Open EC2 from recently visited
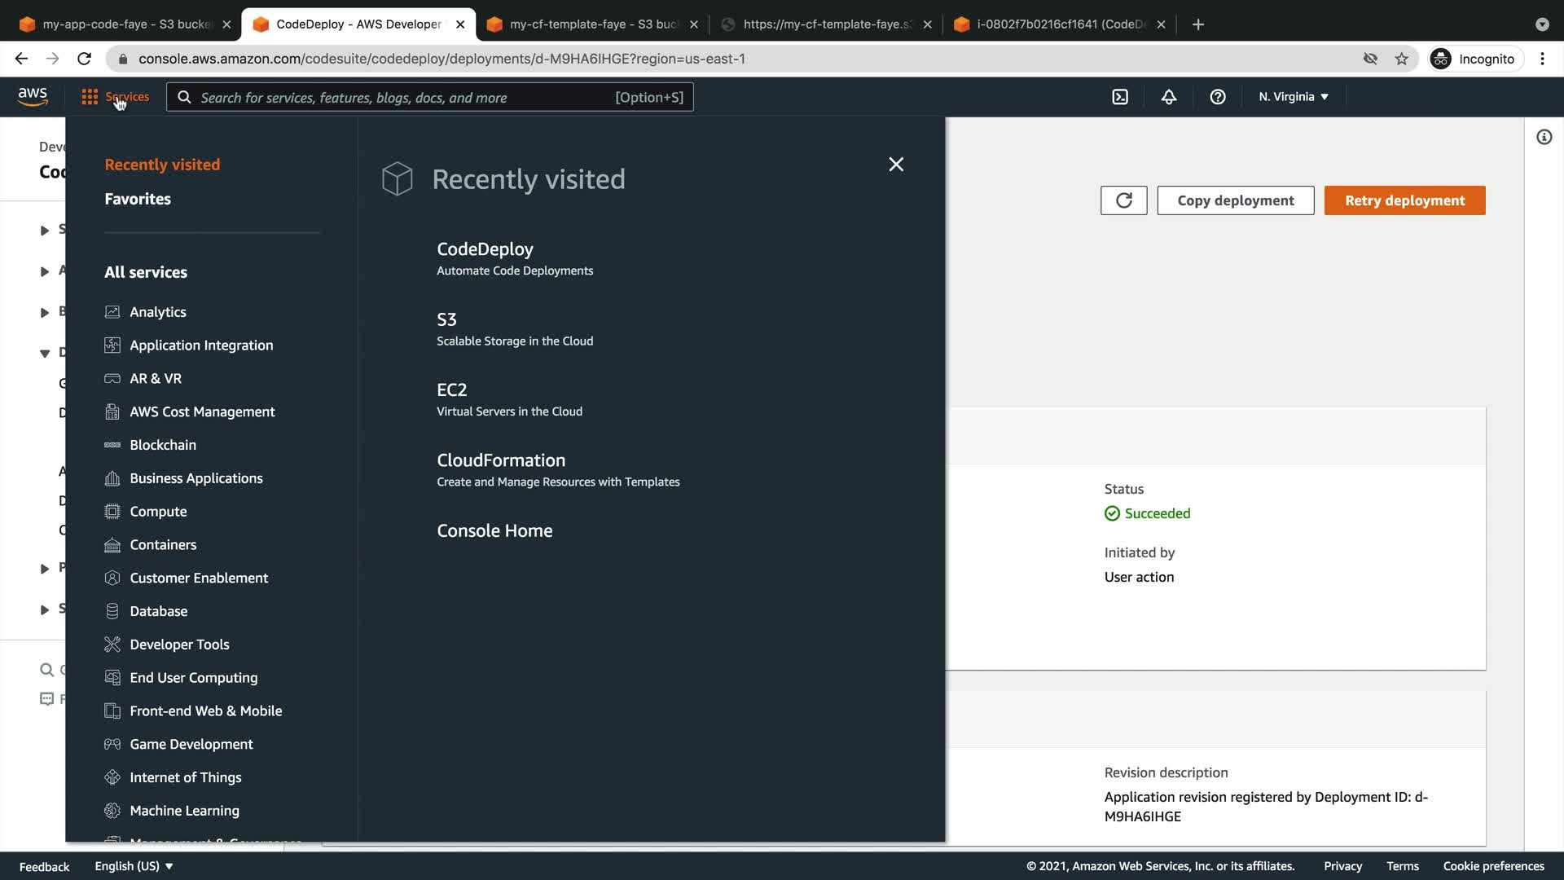 click(x=451, y=390)
